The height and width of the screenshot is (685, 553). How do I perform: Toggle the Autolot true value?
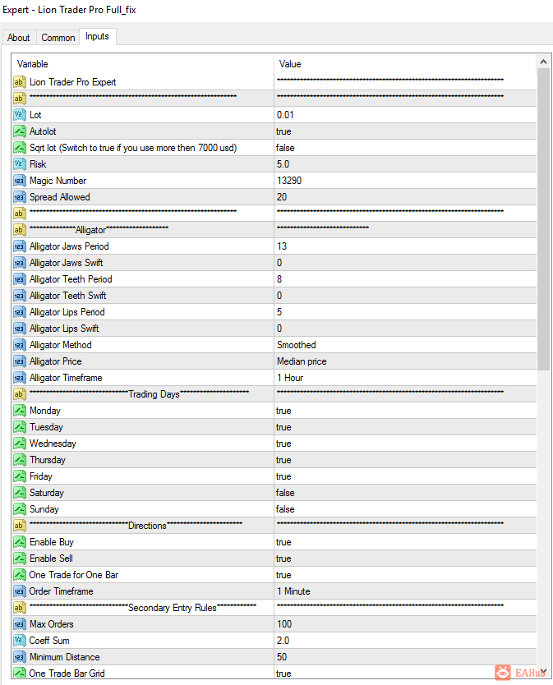pyautogui.click(x=405, y=131)
